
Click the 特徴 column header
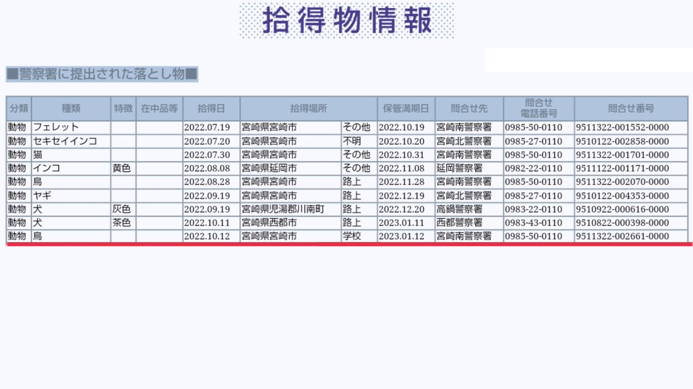click(124, 108)
